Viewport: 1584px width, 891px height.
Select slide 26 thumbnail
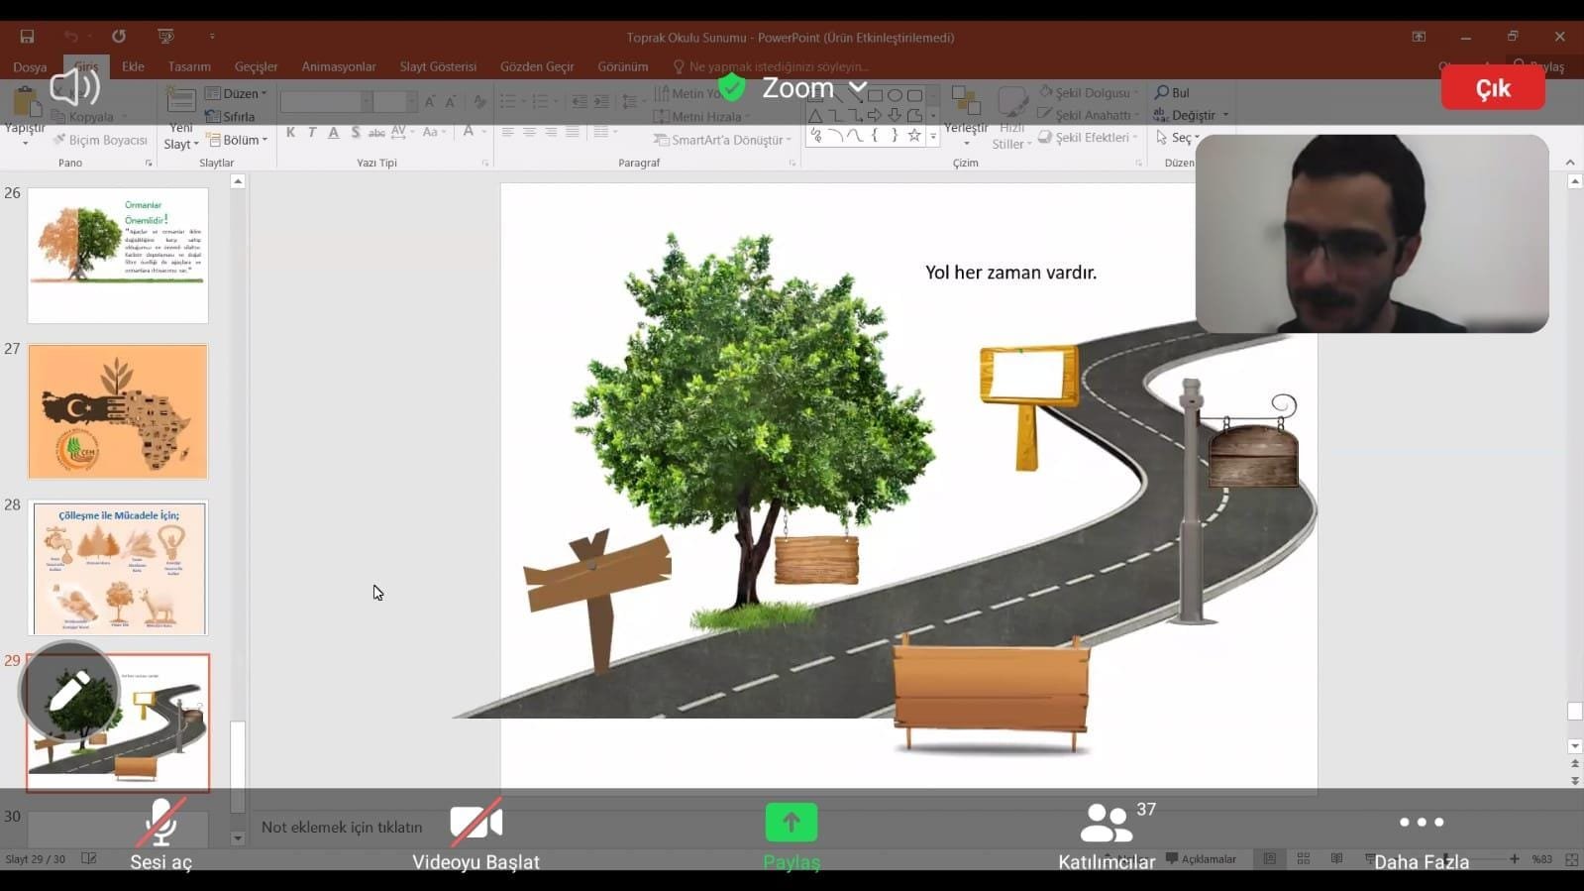118,255
